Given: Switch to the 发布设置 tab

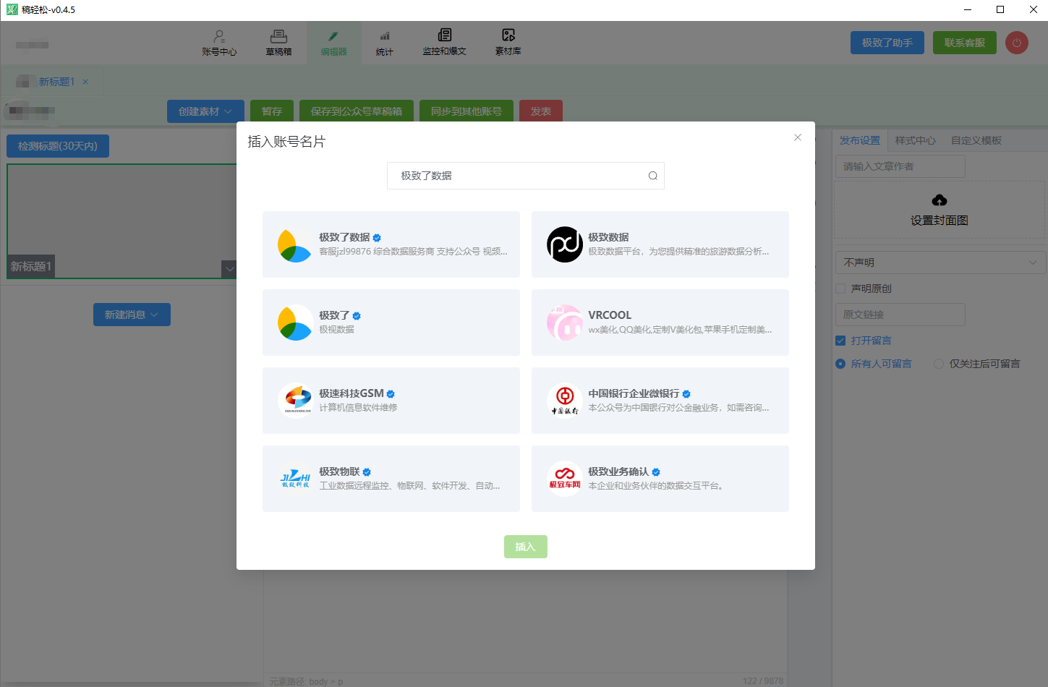Looking at the screenshot, I should [860, 140].
